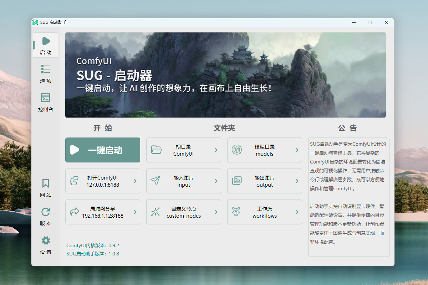Screen dimensions: 428x285
Task: Click the ComfyUI SUG banner image
Action: 225,75
